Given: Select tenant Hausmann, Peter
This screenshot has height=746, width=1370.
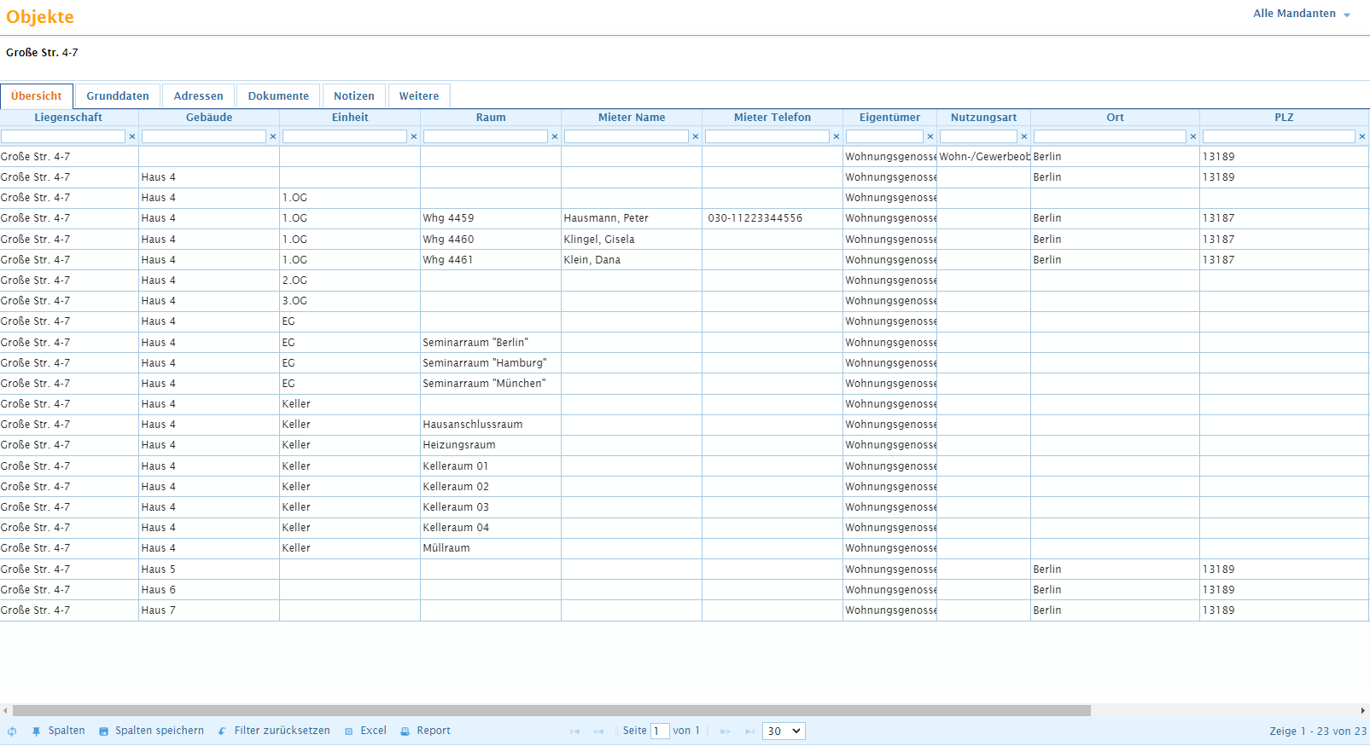Looking at the screenshot, I should pos(632,218).
